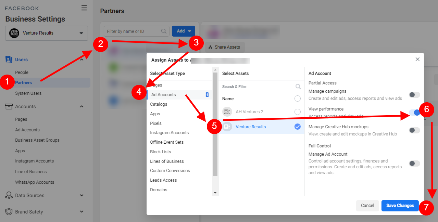Image resolution: width=438 pixels, height=222 pixels.
Task: Click the Data Sources icon
Action: pos(9,195)
